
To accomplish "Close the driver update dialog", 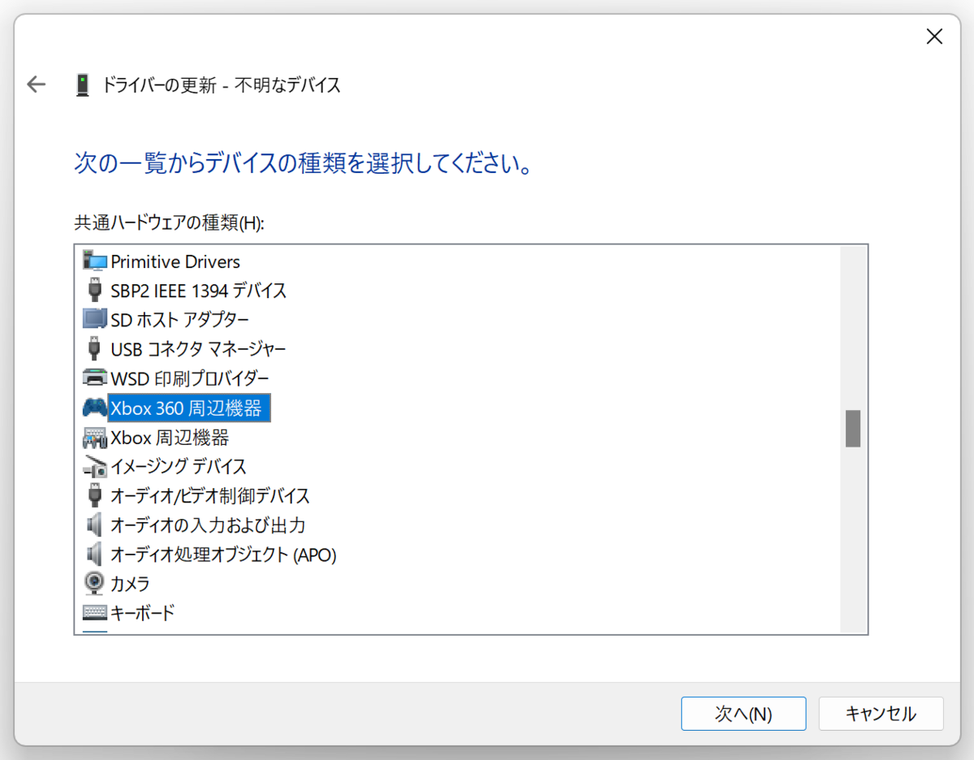I will click(934, 37).
